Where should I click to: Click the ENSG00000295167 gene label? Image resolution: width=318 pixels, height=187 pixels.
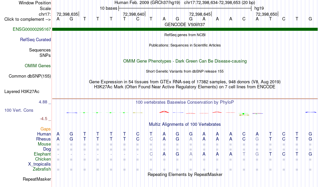tap(32, 29)
